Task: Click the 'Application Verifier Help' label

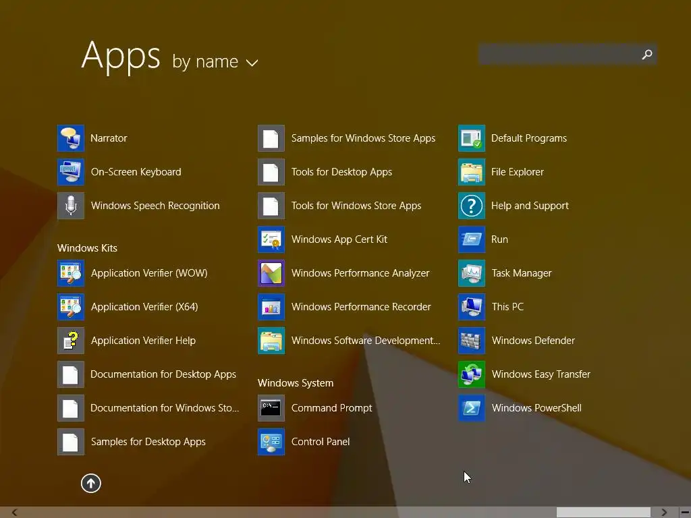Action: coord(143,341)
